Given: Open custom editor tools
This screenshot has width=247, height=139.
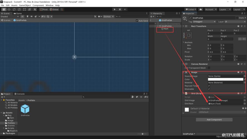Looking at the screenshot, I should [x=35, y=9].
